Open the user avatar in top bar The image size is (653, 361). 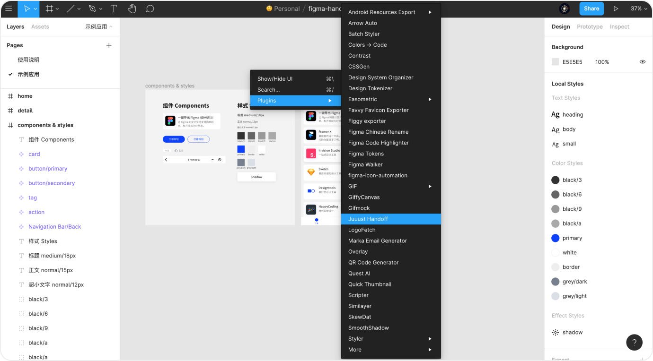point(564,9)
